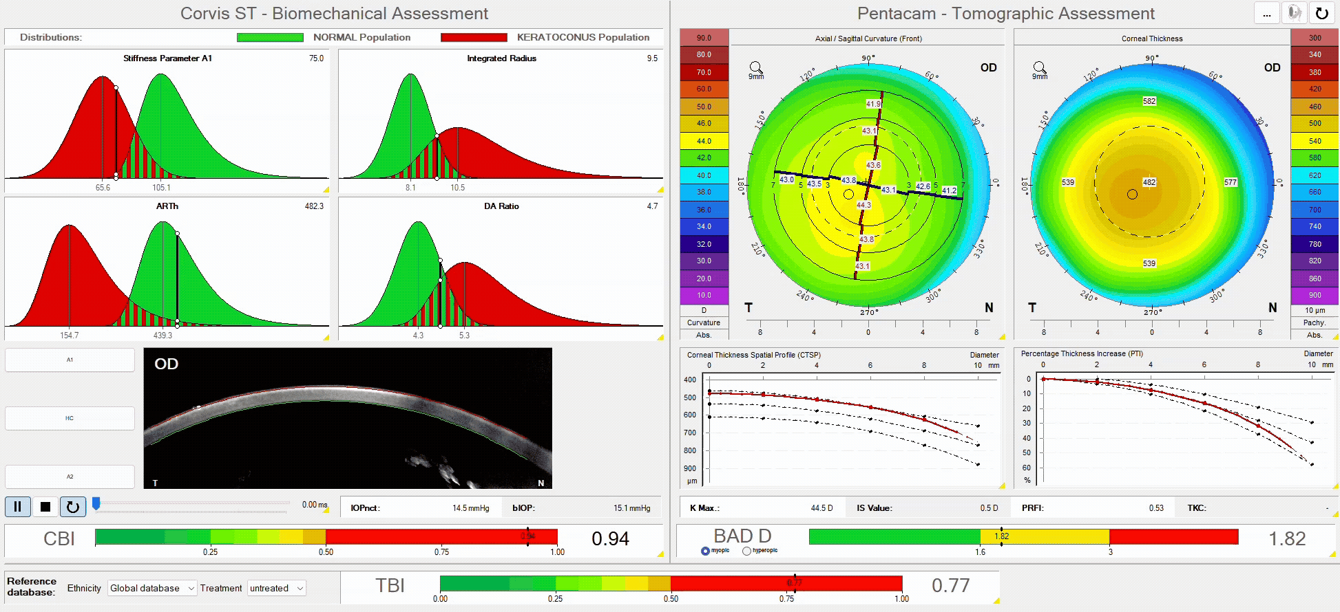1340x612 pixels.
Task: Click the ARTh distribution chart
Action: point(167,269)
